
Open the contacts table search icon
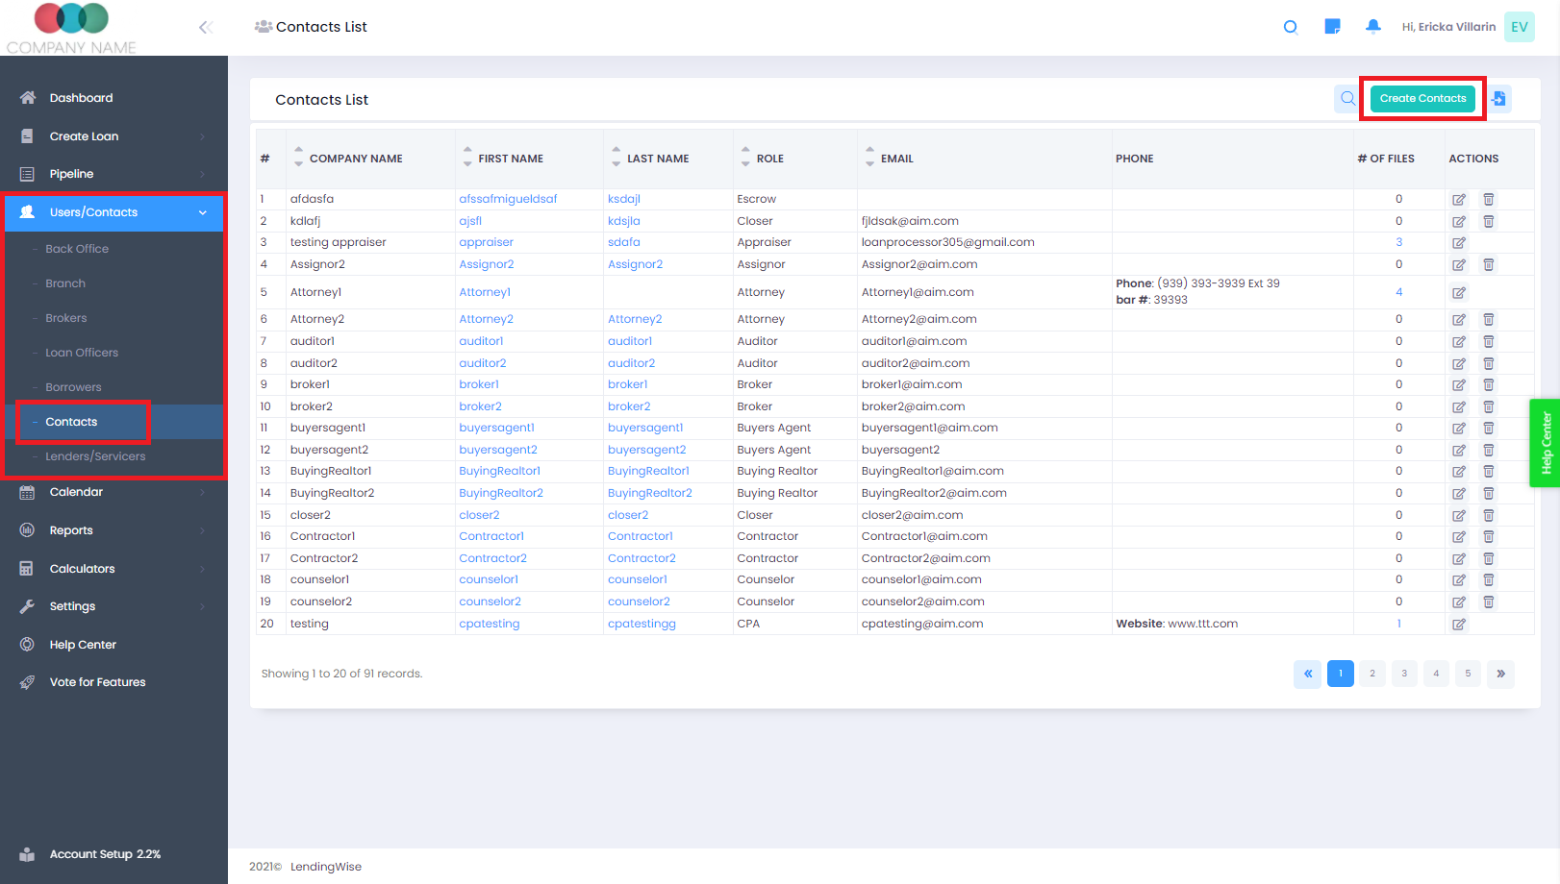[x=1346, y=98]
